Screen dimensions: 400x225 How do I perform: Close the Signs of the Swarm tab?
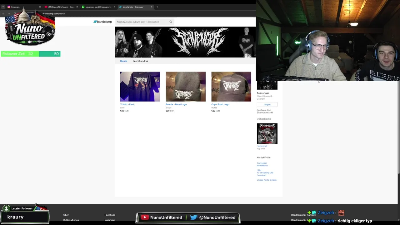pos(77,7)
